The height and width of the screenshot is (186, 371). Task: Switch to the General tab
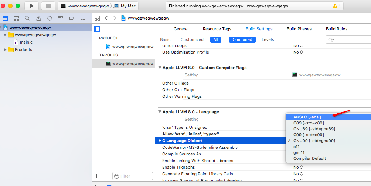click(x=181, y=29)
